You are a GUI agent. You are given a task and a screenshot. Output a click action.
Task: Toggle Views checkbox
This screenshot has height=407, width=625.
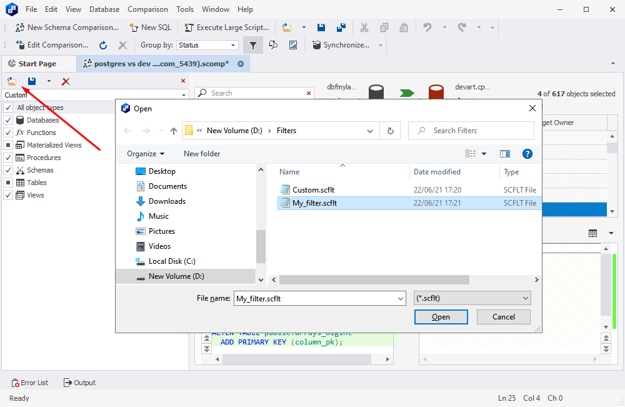click(8, 195)
